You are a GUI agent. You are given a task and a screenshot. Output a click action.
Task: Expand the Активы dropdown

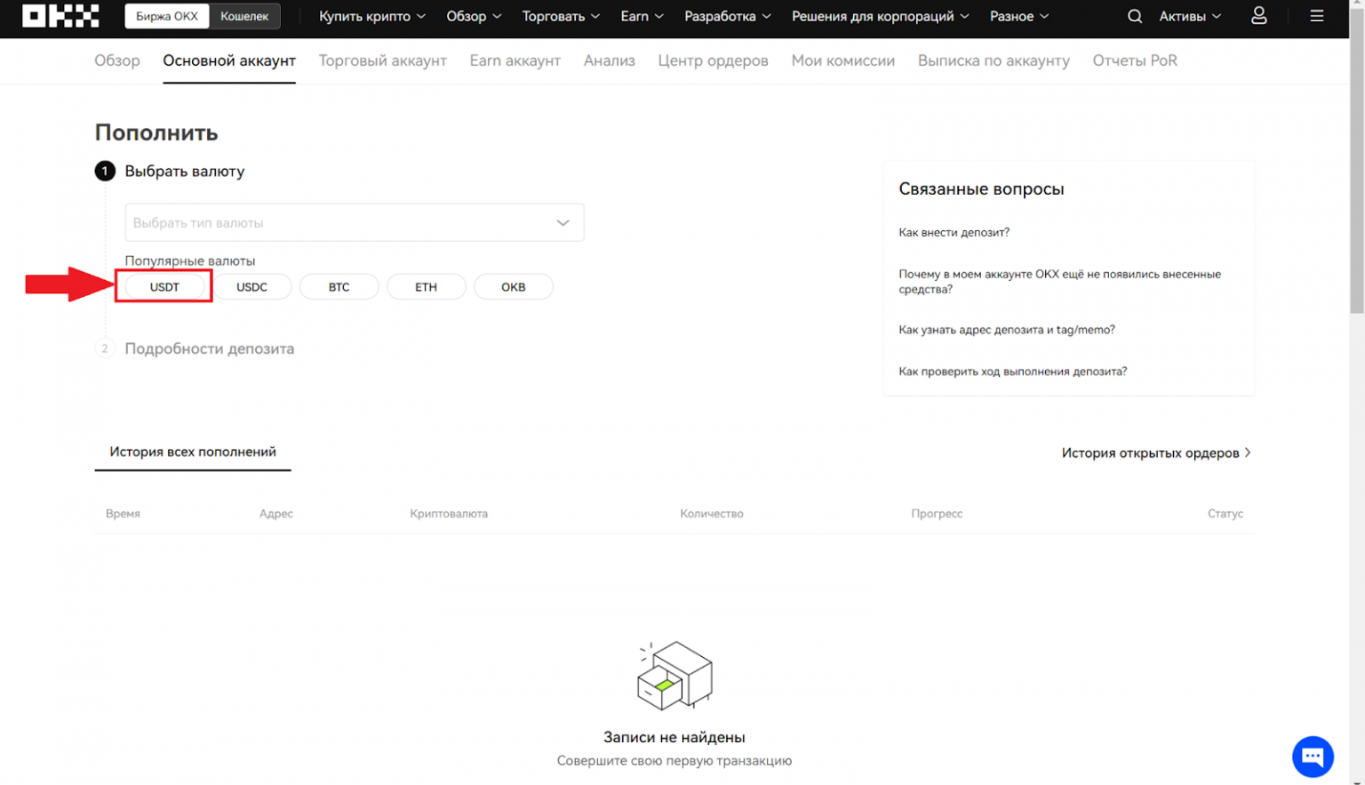coord(1189,16)
